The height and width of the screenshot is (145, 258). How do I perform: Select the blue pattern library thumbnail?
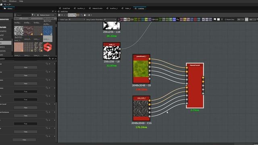[48, 31]
